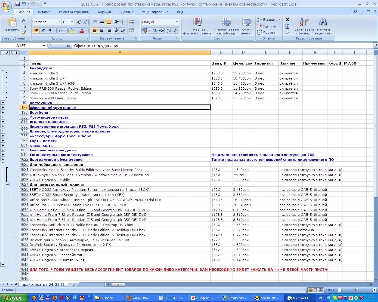Set middle vertical alignment

[102, 22]
